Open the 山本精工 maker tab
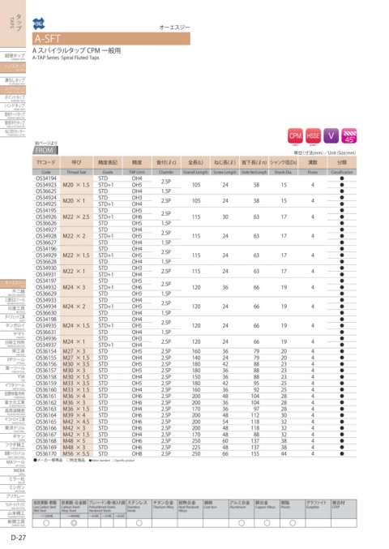This screenshot has width=389, height=549. click(x=13, y=514)
